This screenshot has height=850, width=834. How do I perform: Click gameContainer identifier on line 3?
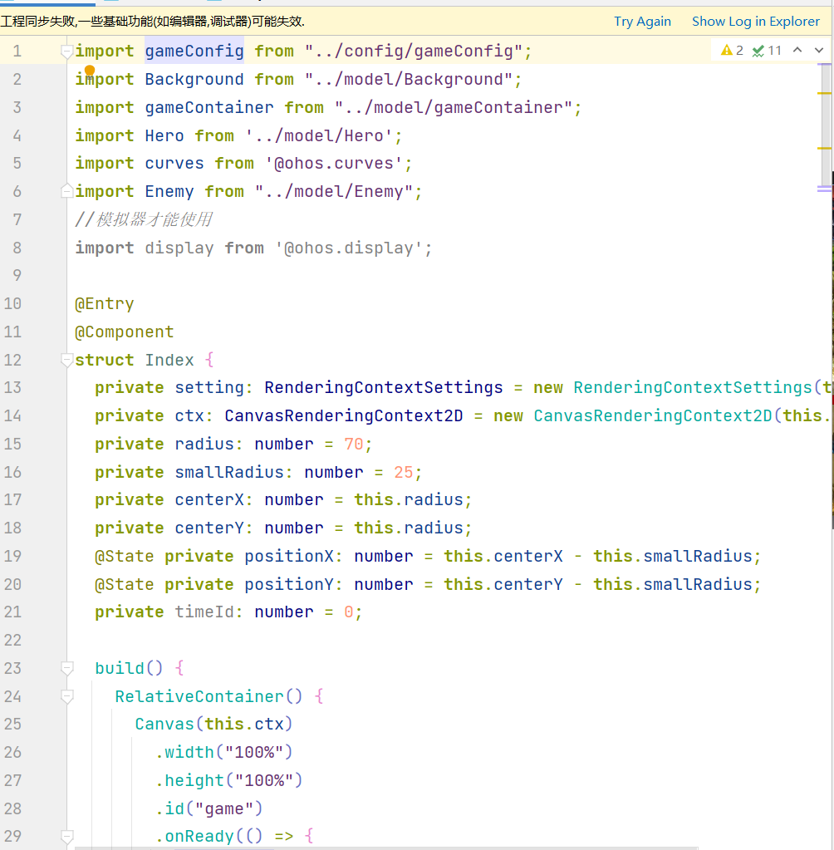coord(209,107)
